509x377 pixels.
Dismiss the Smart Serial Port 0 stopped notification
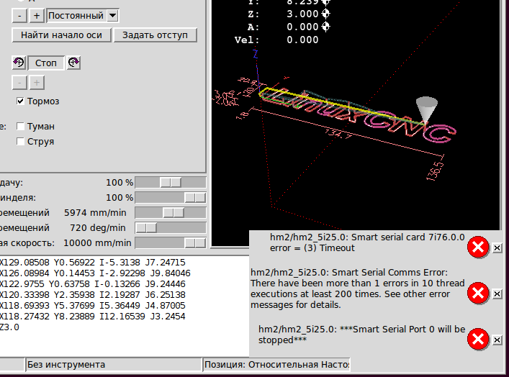[x=497, y=340]
